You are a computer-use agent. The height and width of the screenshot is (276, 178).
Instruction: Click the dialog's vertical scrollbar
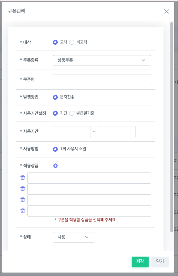pos(172,127)
